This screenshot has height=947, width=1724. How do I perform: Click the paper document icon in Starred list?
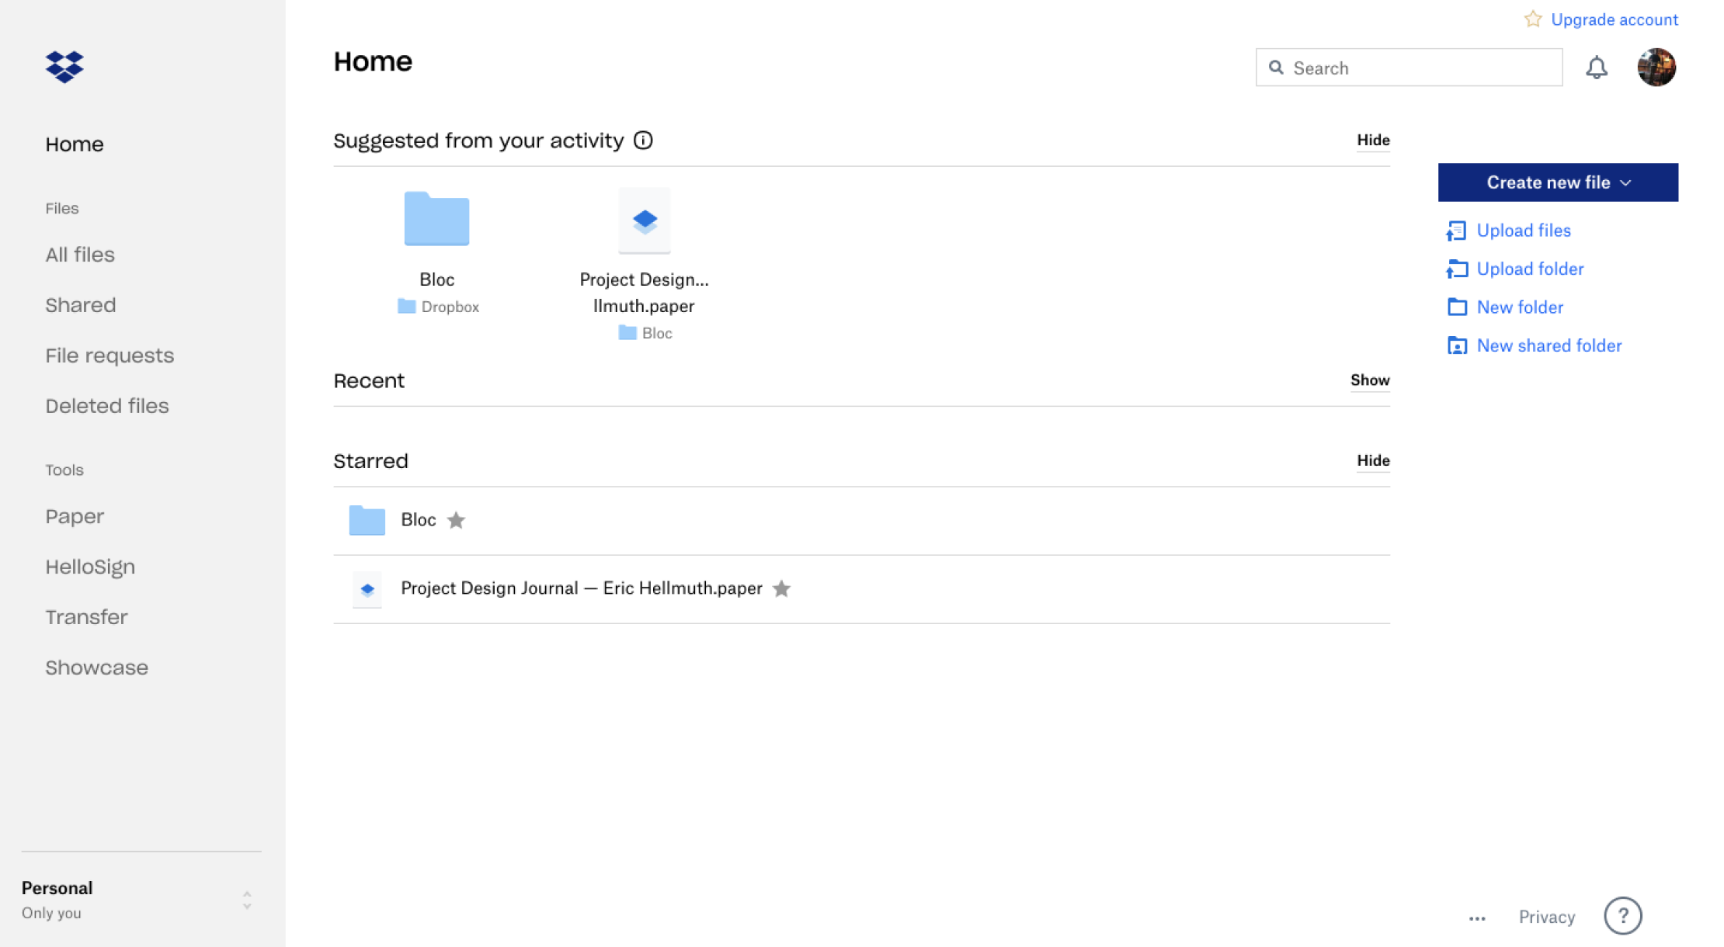pos(367,589)
